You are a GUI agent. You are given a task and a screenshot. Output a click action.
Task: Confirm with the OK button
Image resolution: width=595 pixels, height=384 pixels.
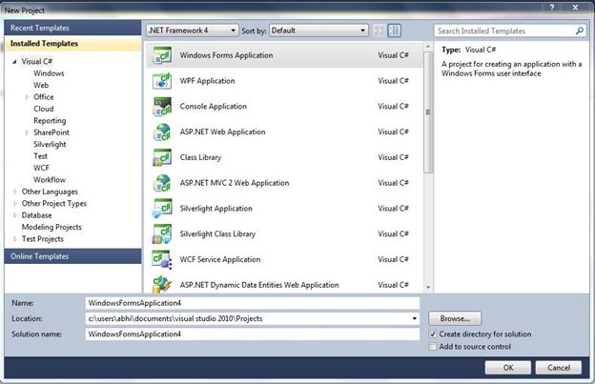click(507, 367)
